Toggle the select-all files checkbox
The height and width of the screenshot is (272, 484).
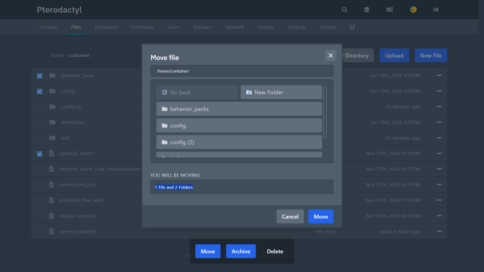pyautogui.click(x=39, y=55)
